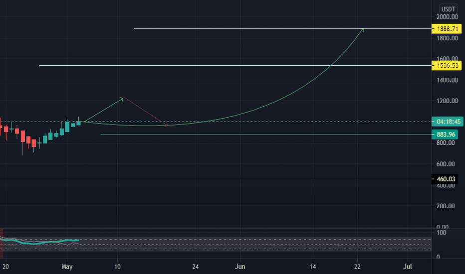Click the 460.03 black price label
This screenshot has height=274, width=465.
(x=445, y=179)
